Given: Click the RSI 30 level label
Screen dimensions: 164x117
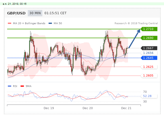Looking at the screenshot, I should 145,101.
